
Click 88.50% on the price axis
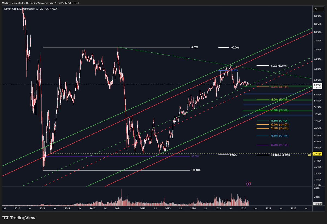pyautogui.click(x=318, y=16)
